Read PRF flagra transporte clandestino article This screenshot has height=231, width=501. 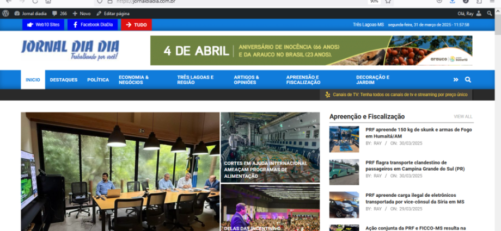415,166
